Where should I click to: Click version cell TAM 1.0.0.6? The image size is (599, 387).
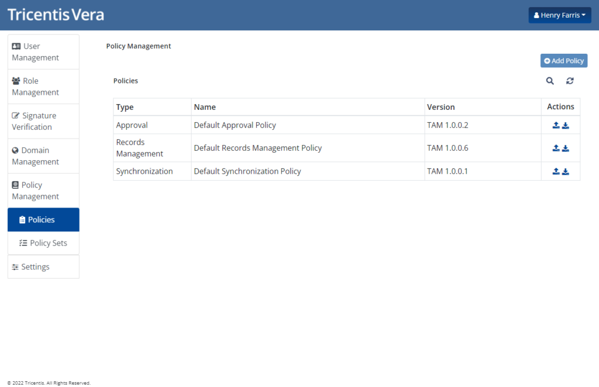(x=483, y=148)
